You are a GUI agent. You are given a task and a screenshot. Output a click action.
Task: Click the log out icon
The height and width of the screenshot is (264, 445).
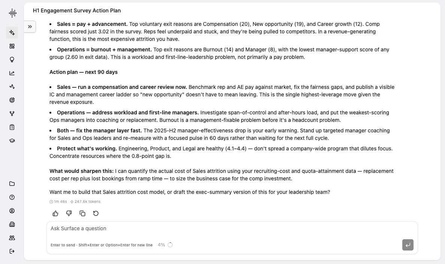click(12, 251)
